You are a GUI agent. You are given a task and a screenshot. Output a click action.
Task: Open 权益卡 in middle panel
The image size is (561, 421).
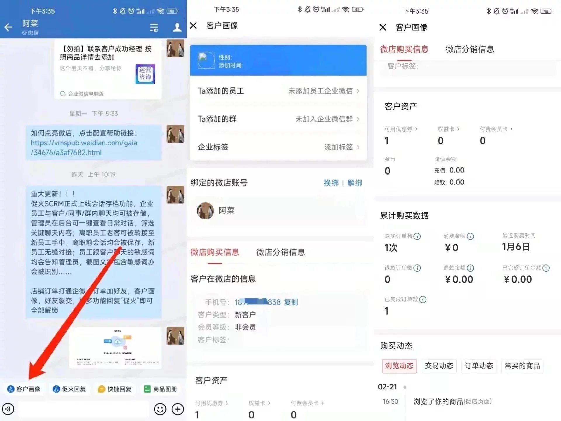coord(259,403)
